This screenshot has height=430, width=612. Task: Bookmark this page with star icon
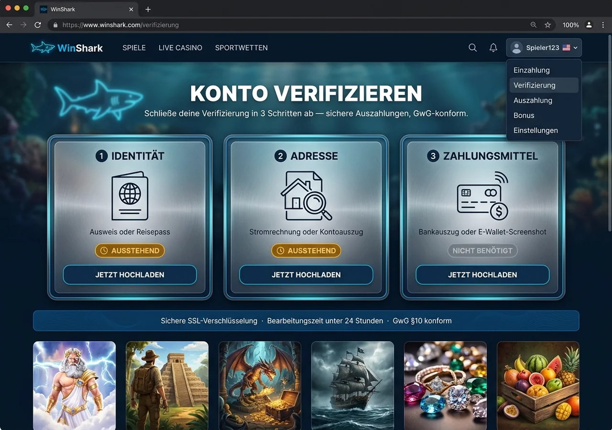(548, 25)
